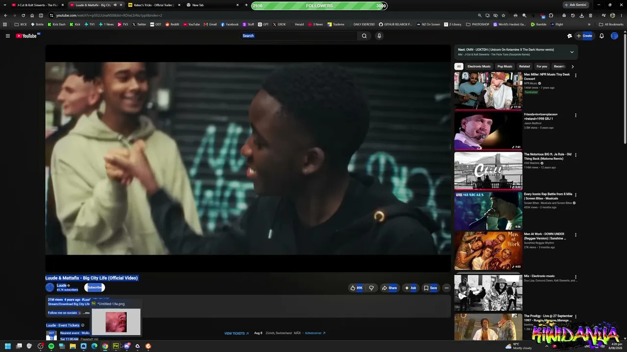627x352 pixels.
Task: Show more filter chips with arrow
Action: (x=573, y=66)
